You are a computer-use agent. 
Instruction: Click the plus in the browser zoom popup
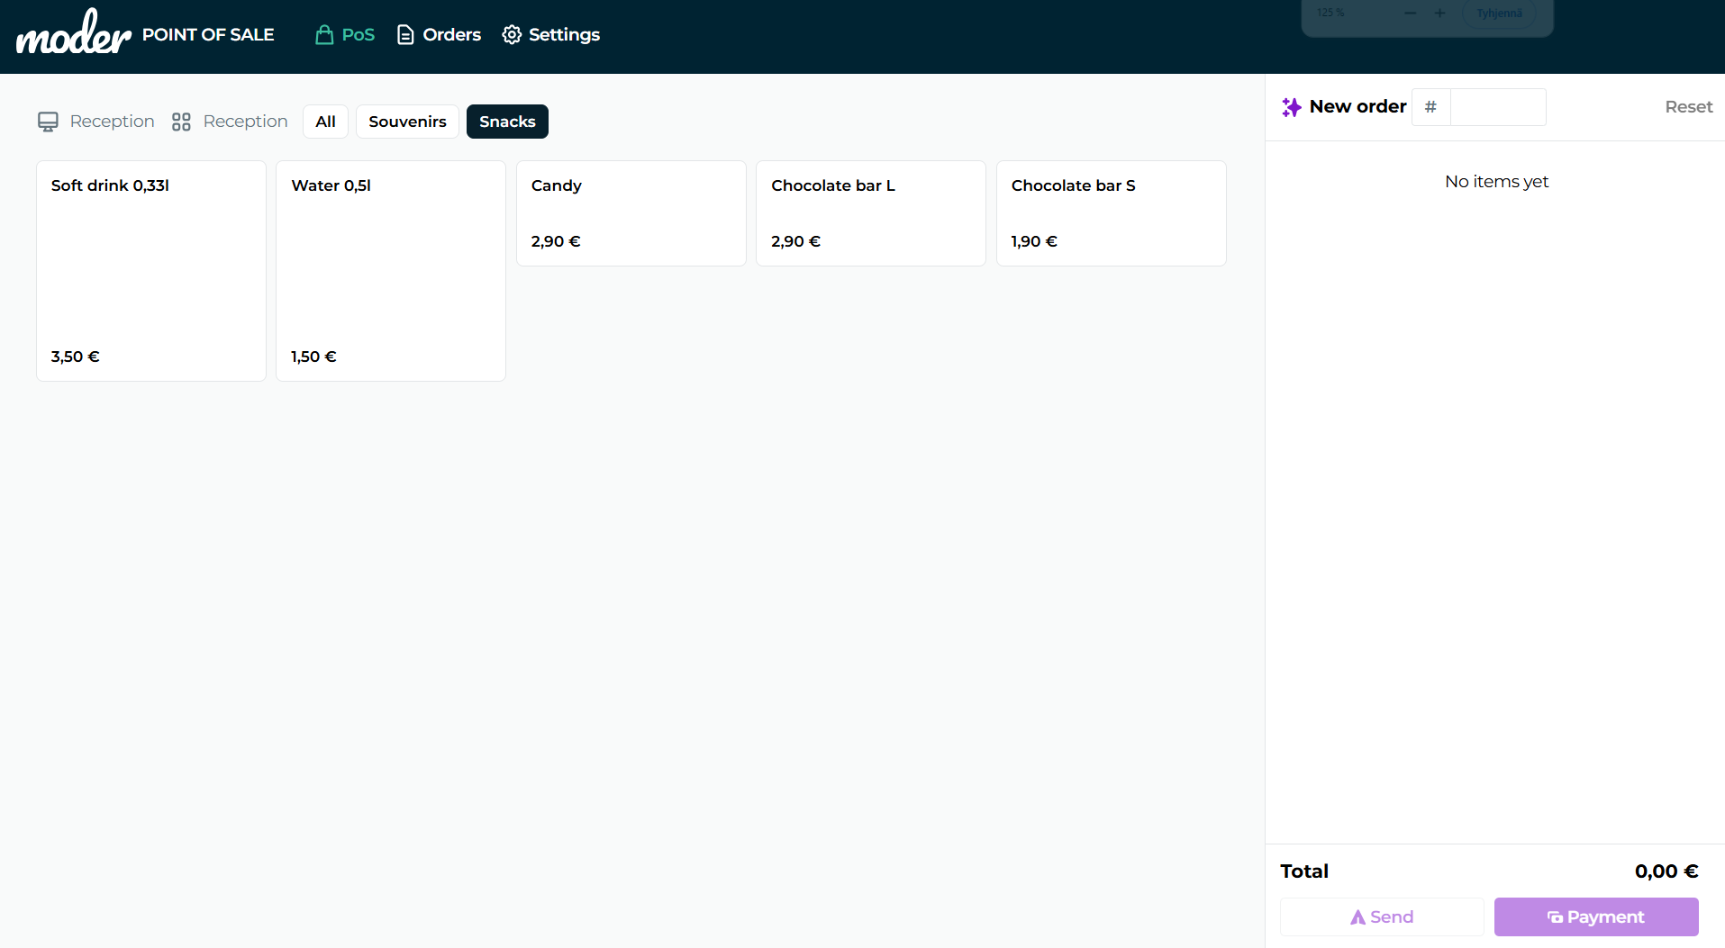1439,13
